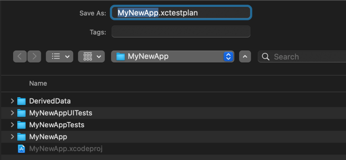Expand the MyNewAppUITests folder disclosure triangle
Screen dimensions: 346x160
(13, 113)
